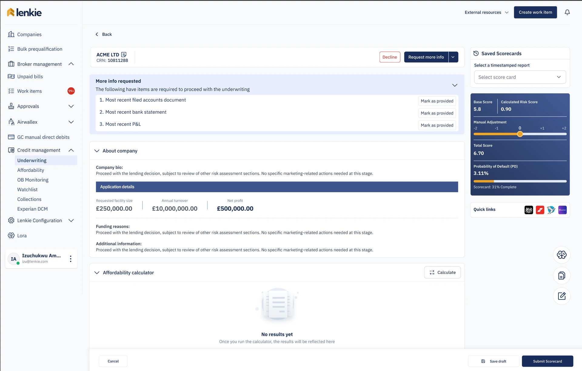The width and height of the screenshot is (582, 371).
Task: Open notifications bell icon
Action: pos(567,12)
